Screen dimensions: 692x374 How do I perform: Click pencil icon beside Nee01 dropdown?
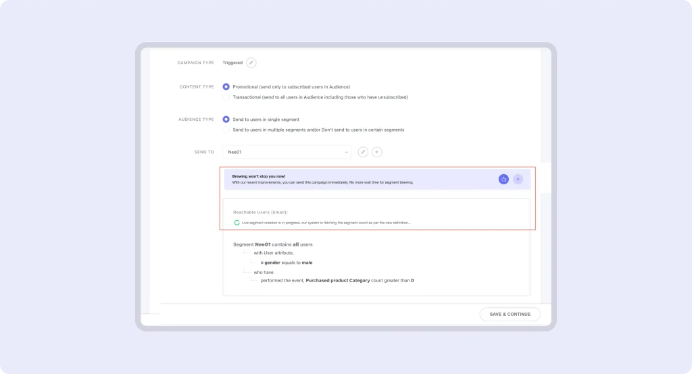click(x=363, y=152)
